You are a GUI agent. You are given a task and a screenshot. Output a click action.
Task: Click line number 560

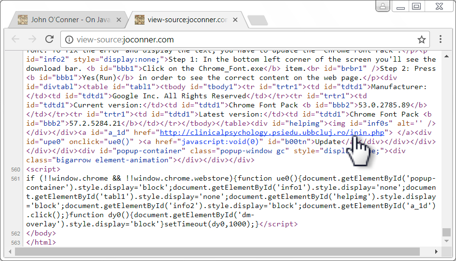(16, 170)
